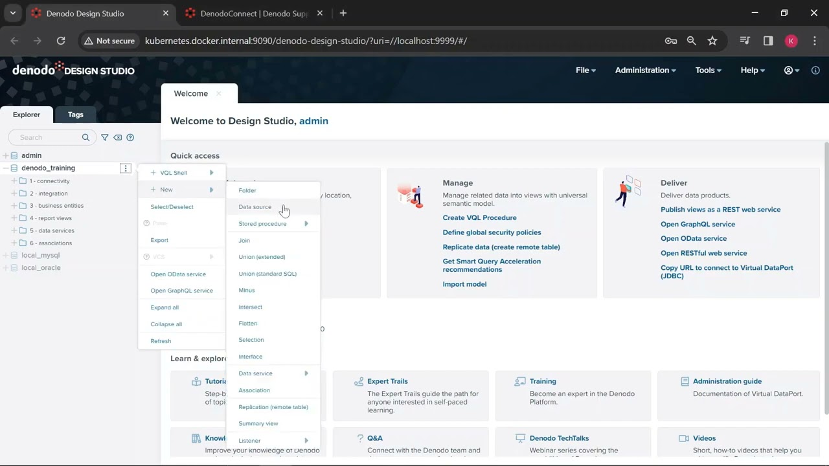Open the Help dropdown menu
829x466 pixels.
753,71
